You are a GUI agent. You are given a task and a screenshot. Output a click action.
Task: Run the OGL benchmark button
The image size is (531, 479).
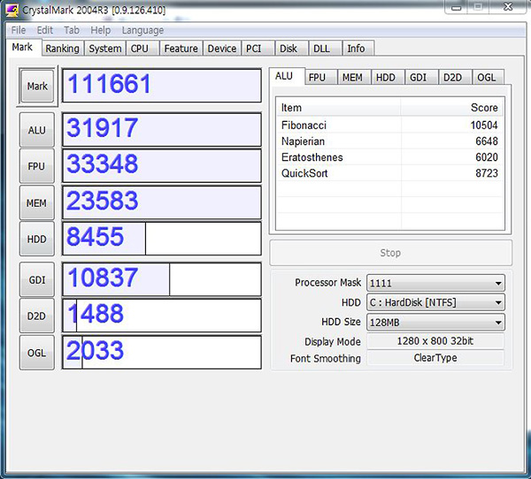coord(36,353)
